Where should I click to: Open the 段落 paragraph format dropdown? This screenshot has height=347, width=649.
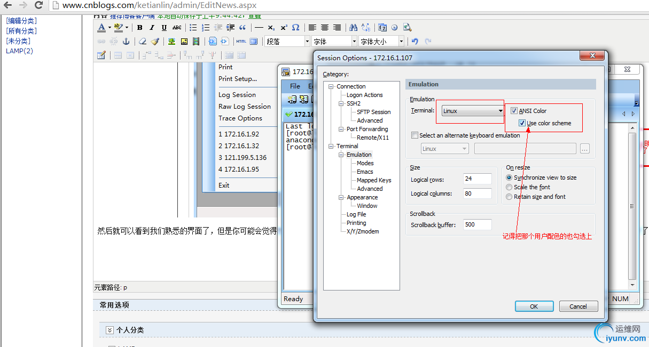(x=287, y=41)
